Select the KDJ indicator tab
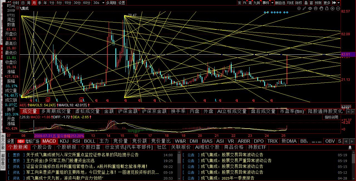This screenshot has height=181, width=356. click(x=64, y=141)
